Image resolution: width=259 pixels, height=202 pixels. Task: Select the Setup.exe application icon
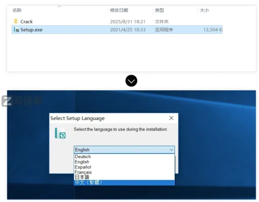(16, 30)
